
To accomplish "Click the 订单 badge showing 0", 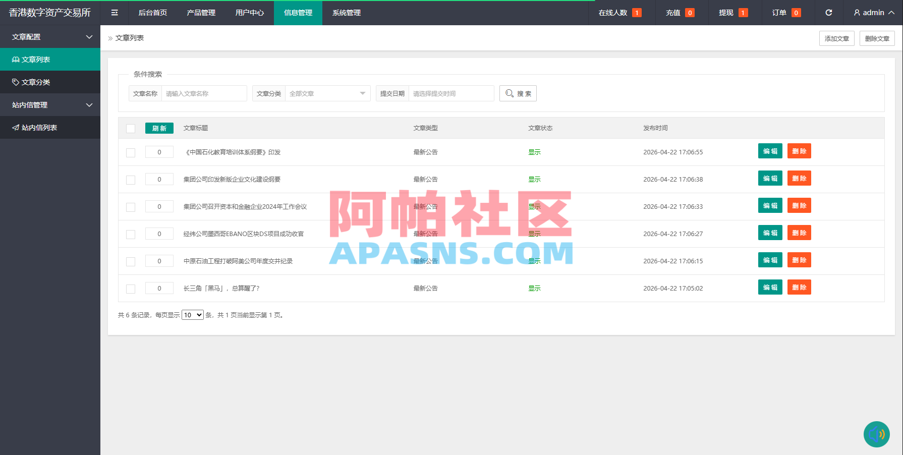I will click(796, 13).
